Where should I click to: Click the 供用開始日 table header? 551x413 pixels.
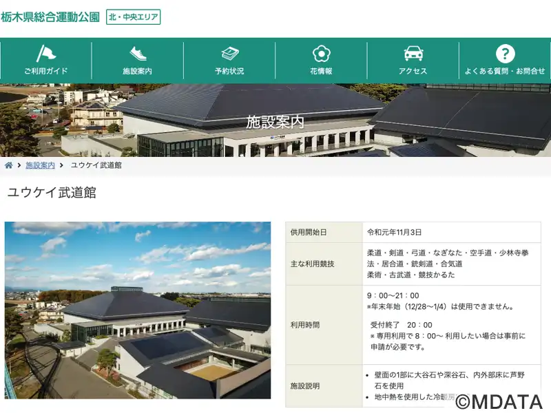324,232
